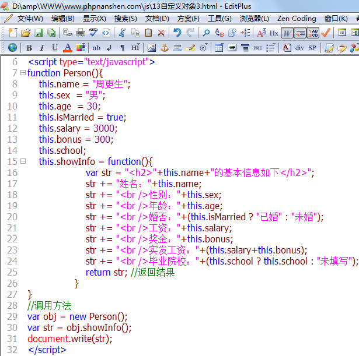Open 文档(D) menu
359x356 pixels.
click(x=157, y=19)
